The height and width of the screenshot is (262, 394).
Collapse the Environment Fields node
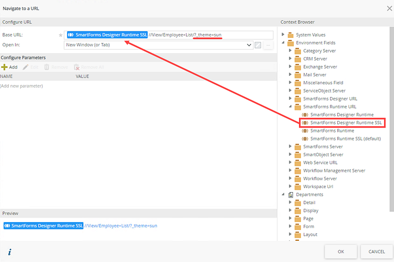[283, 42]
